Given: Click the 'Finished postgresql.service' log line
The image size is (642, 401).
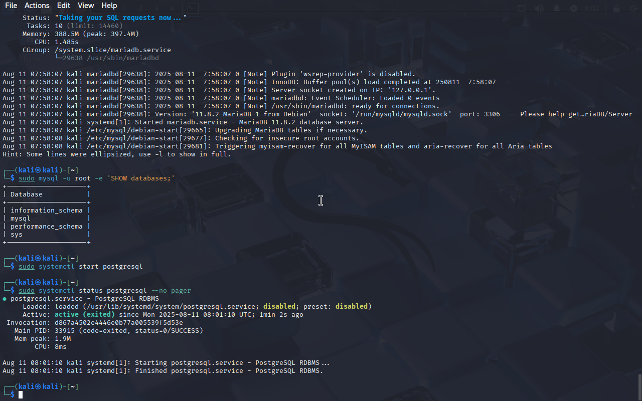Looking at the screenshot, I should (163, 370).
